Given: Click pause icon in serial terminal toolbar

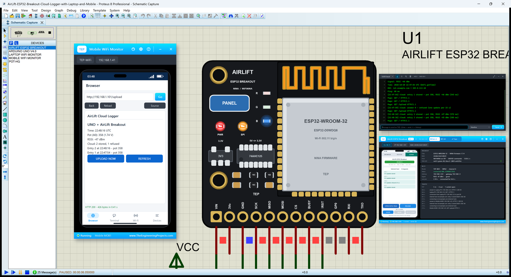Looking at the screenshot, I should click(x=402, y=77).
